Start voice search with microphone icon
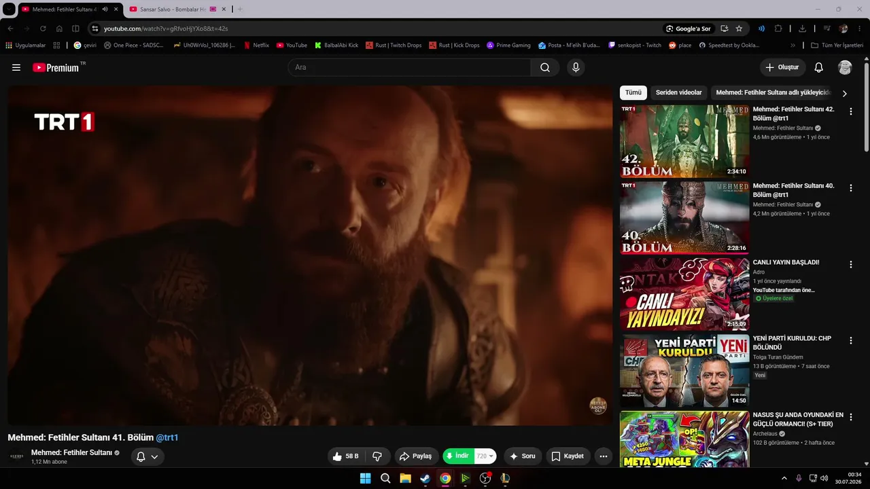The height and width of the screenshot is (489, 870). (x=576, y=67)
